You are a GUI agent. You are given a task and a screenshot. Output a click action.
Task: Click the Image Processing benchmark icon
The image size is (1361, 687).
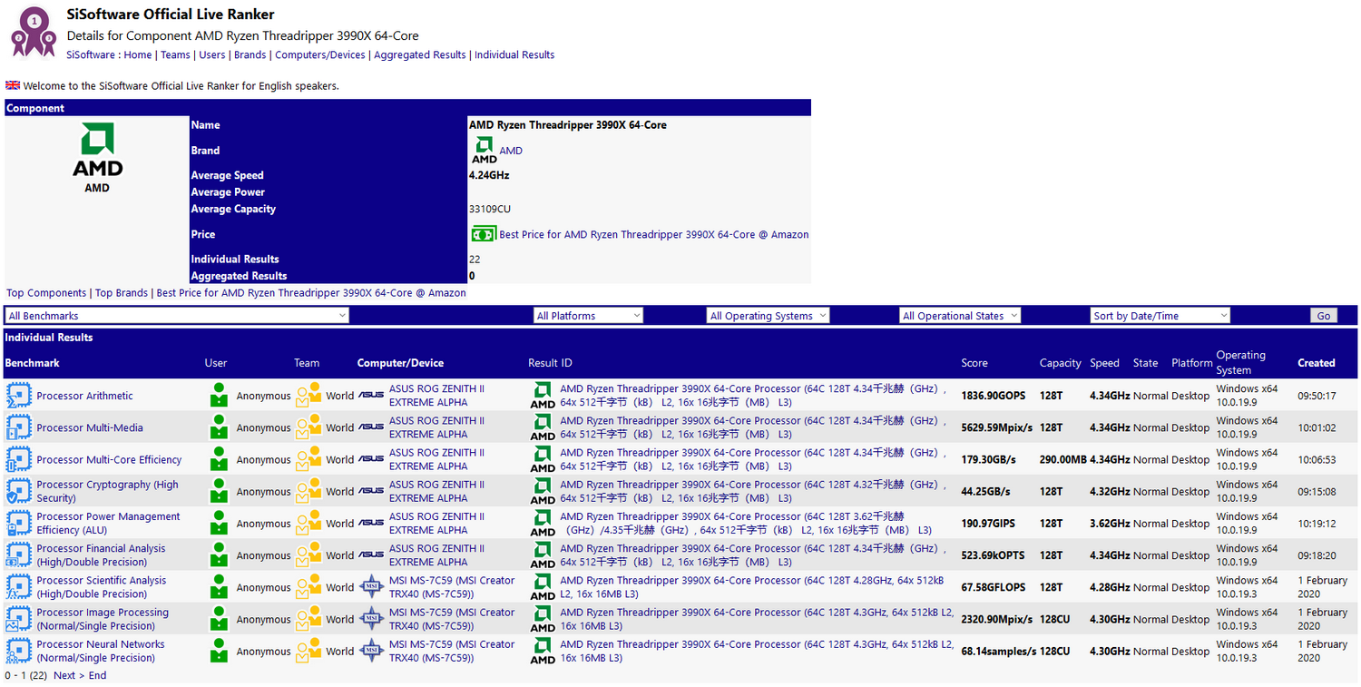(18, 619)
